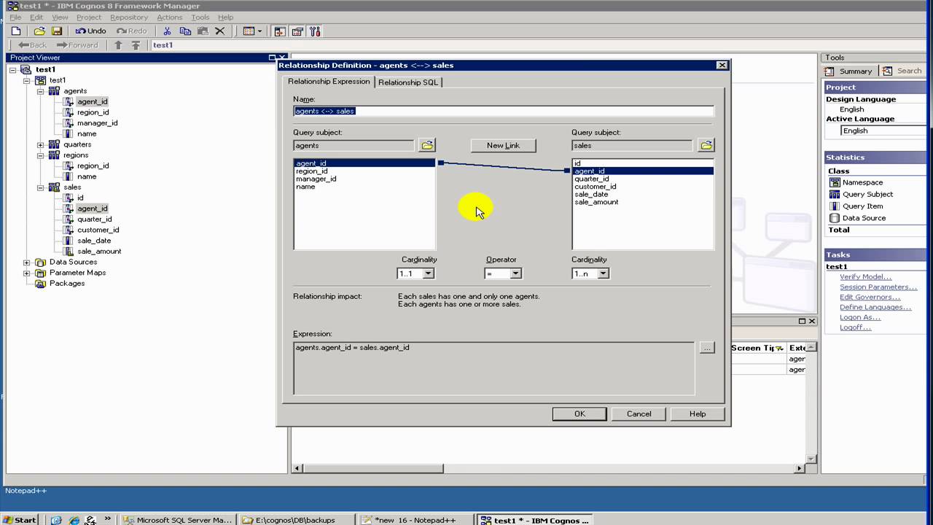The image size is (933, 525).
Task: Click the wrench tools toolbar icon
Action: (315, 31)
